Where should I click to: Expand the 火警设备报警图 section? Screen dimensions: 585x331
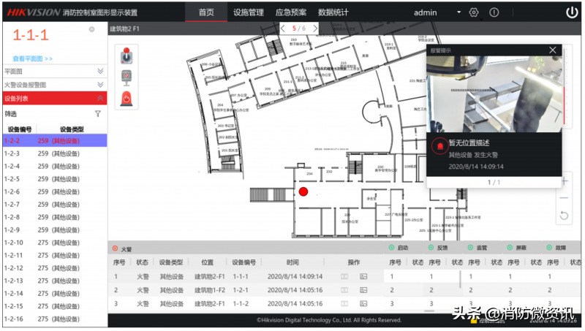(x=100, y=85)
